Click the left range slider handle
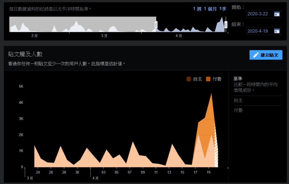This screenshot has width=289, height=184. click(156, 25)
